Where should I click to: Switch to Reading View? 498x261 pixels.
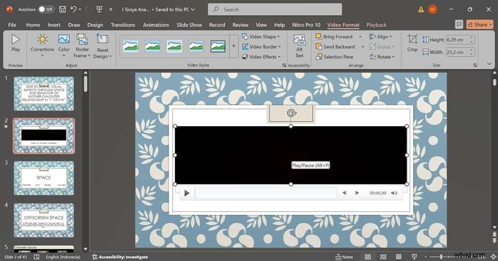click(398, 257)
